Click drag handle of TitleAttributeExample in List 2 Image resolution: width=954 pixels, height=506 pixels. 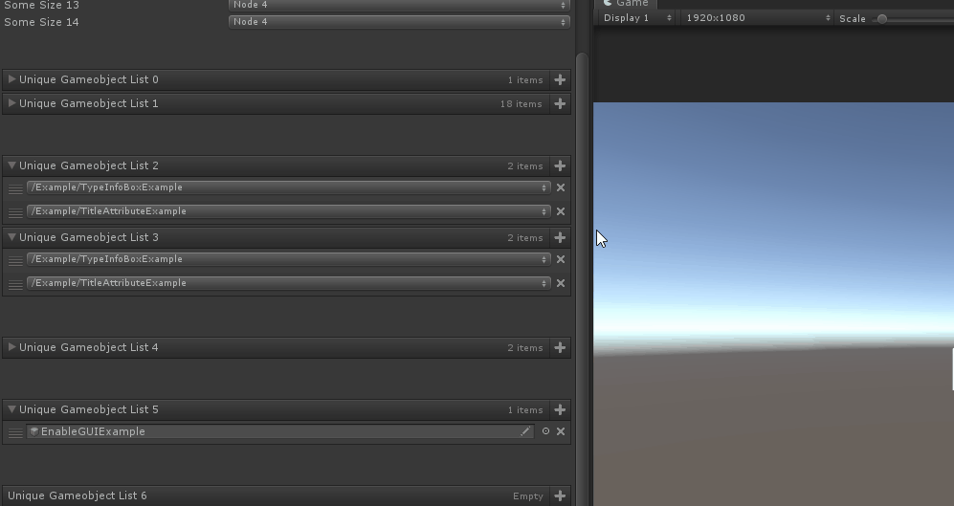[15, 212]
